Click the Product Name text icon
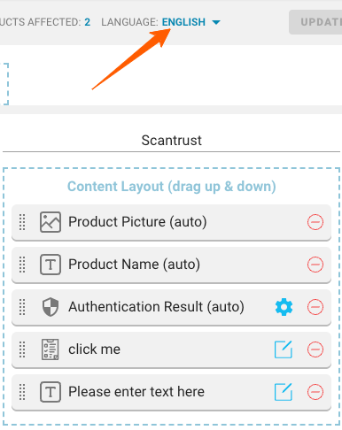The width and height of the screenshot is (342, 430). tap(51, 265)
